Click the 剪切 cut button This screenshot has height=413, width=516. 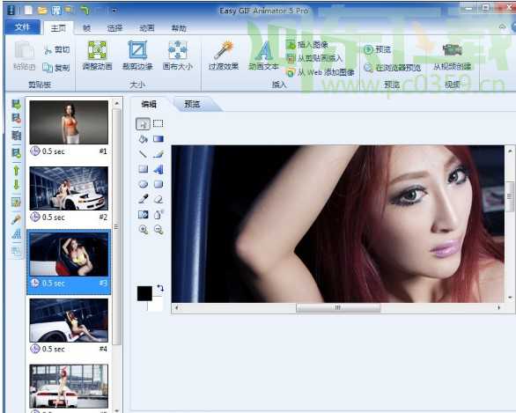[x=56, y=49]
